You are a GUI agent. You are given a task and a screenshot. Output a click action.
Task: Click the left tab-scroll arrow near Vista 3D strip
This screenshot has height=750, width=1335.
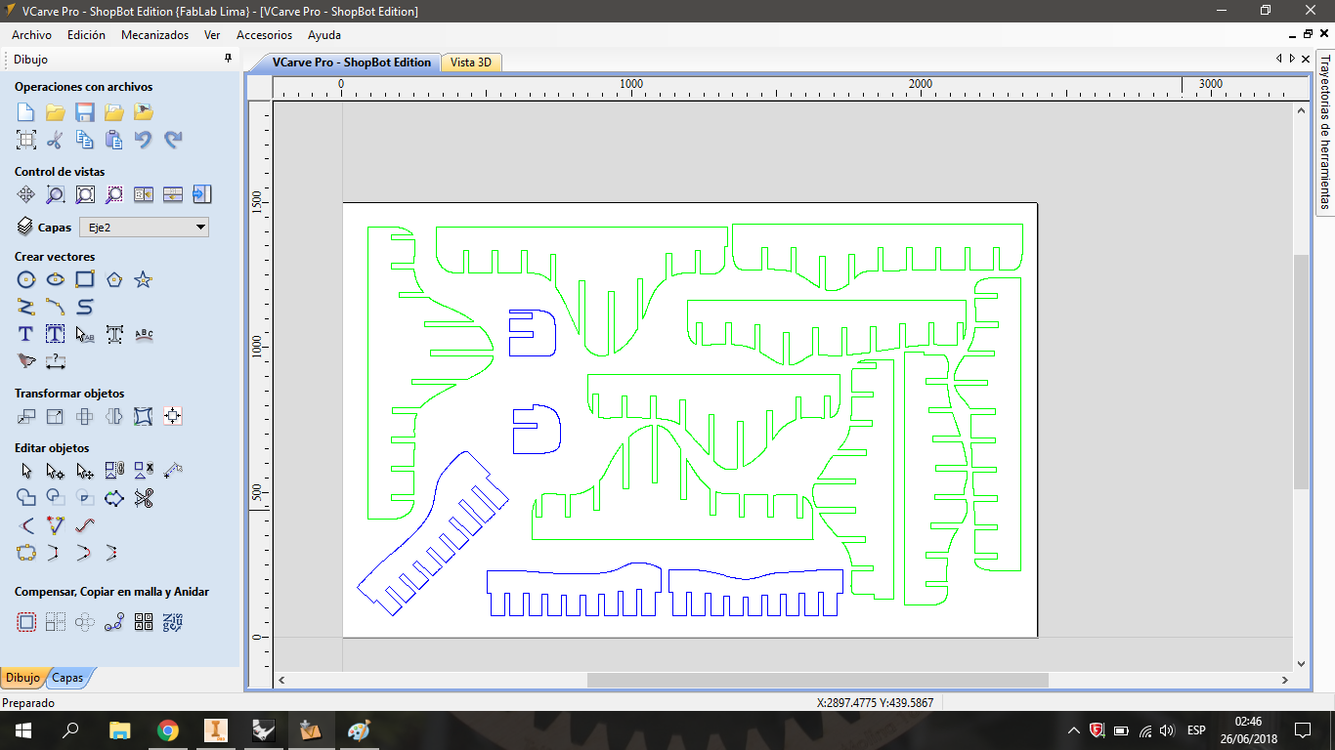click(x=1279, y=59)
